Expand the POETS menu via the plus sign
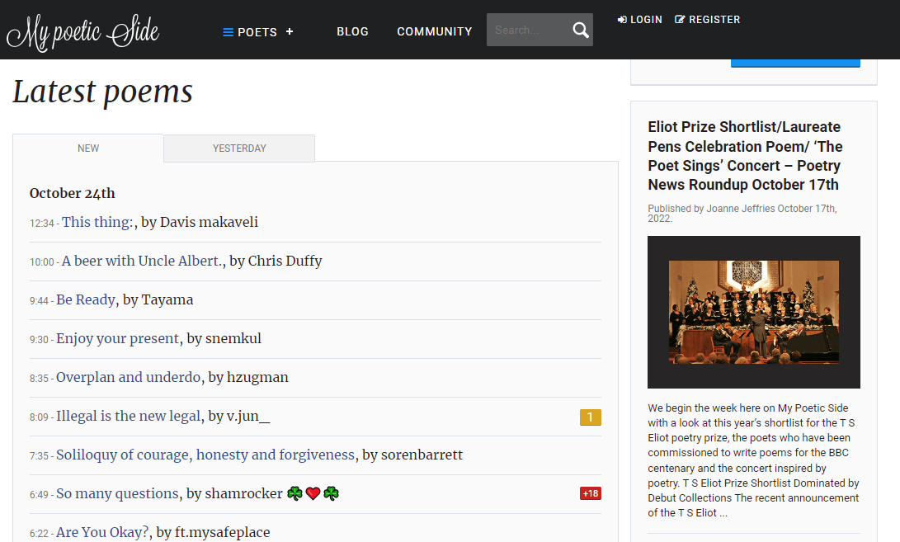 (x=289, y=31)
